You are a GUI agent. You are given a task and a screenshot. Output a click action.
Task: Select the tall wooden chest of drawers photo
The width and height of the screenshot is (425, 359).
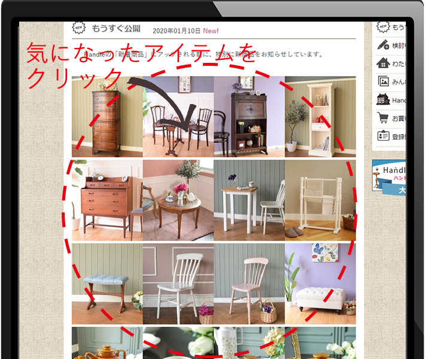tap(107, 117)
